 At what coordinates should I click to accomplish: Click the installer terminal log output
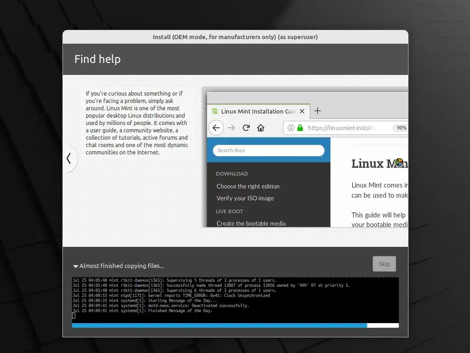(x=235, y=300)
